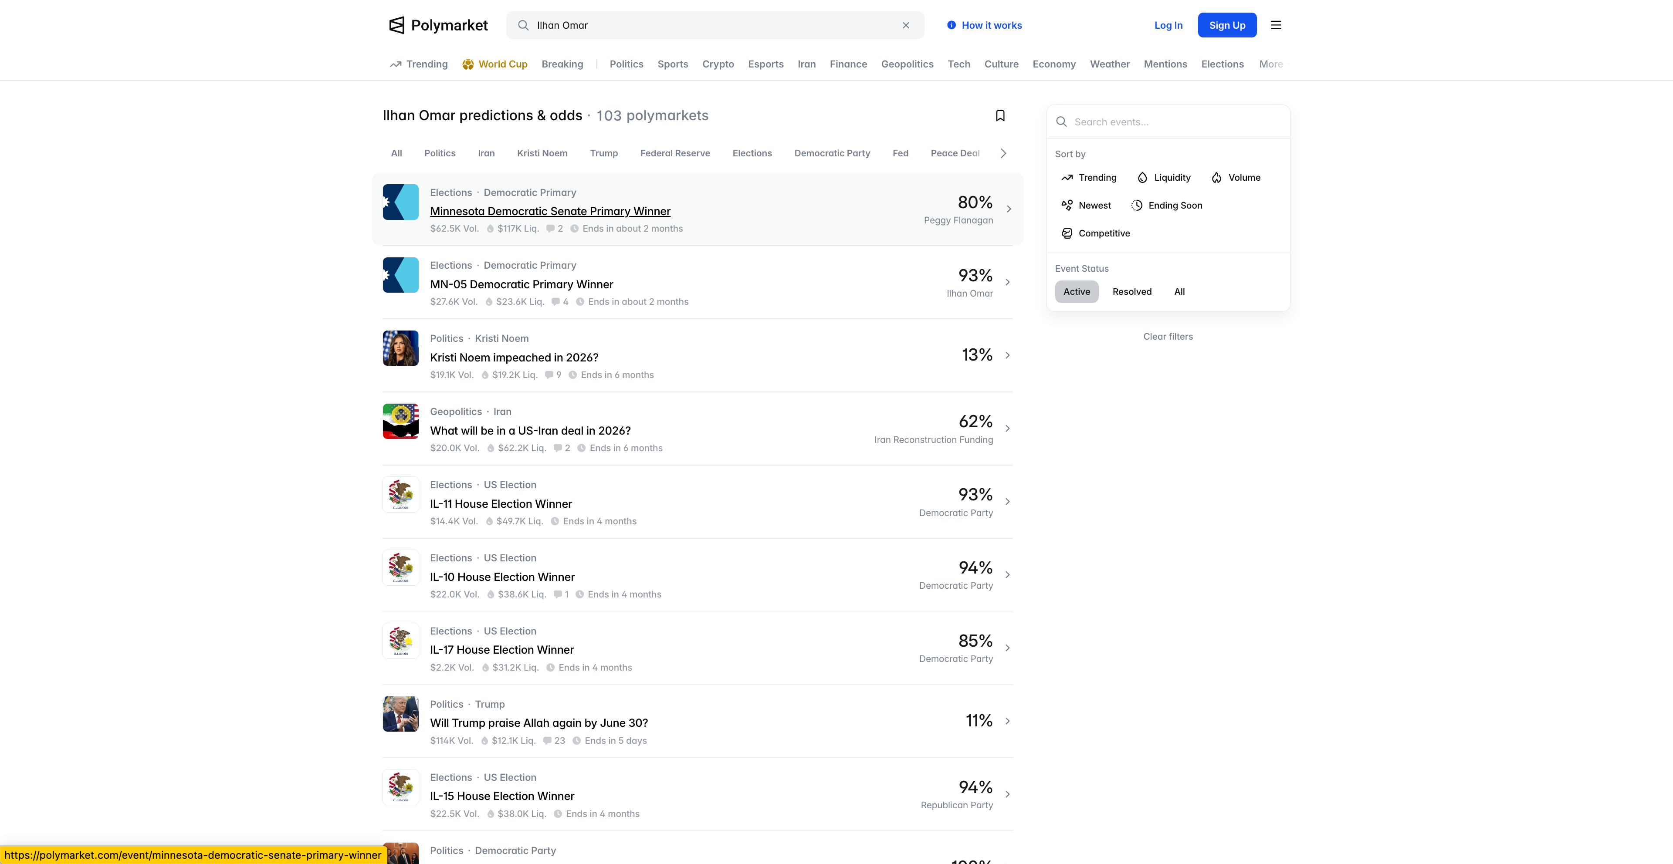Click the US-Iran deal flag thumbnail
The height and width of the screenshot is (864, 1673).
coord(401,421)
